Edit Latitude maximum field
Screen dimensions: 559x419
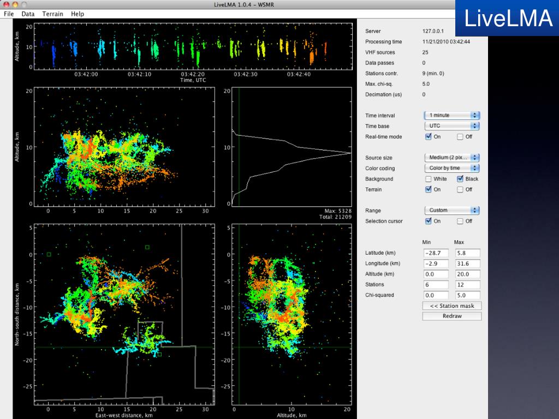pyautogui.click(x=468, y=253)
